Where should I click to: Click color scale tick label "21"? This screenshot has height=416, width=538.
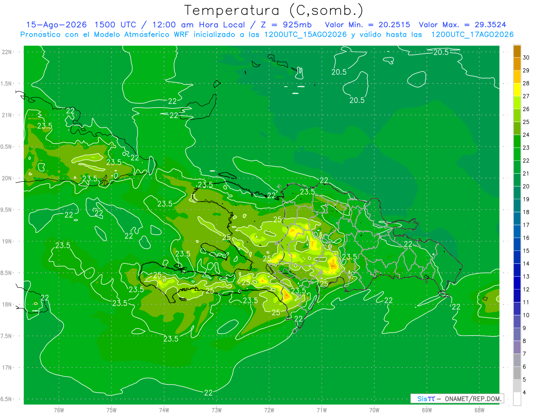pyautogui.click(x=526, y=173)
